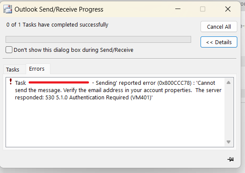The height and width of the screenshot is (173, 245).
Task: Click the Outlook Send/Receive window icon
Action: [8, 9]
